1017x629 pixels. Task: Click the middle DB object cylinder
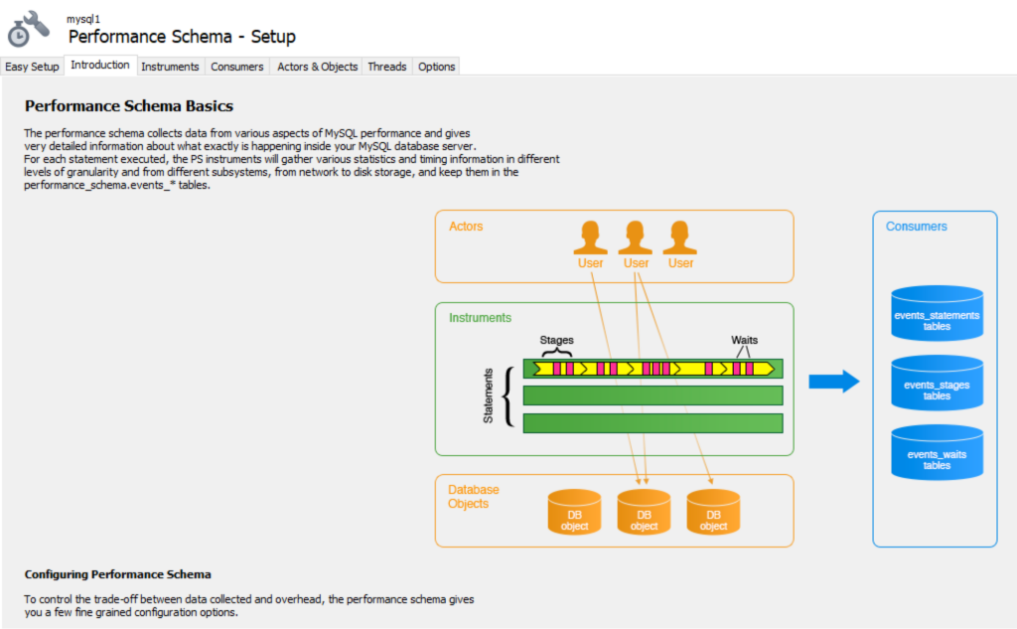pos(644,513)
